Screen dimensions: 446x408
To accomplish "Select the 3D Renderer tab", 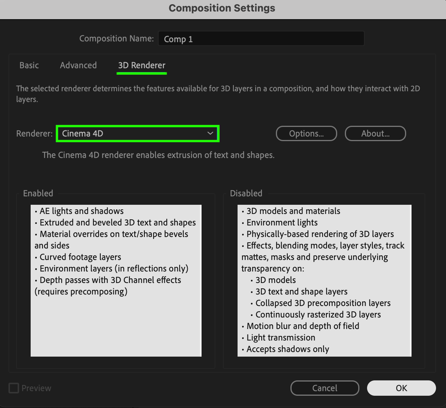I will [142, 65].
